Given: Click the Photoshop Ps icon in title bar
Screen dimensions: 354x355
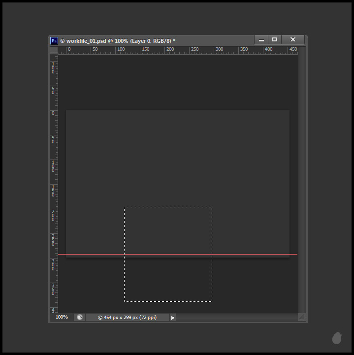Looking at the screenshot, I should (54, 41).
